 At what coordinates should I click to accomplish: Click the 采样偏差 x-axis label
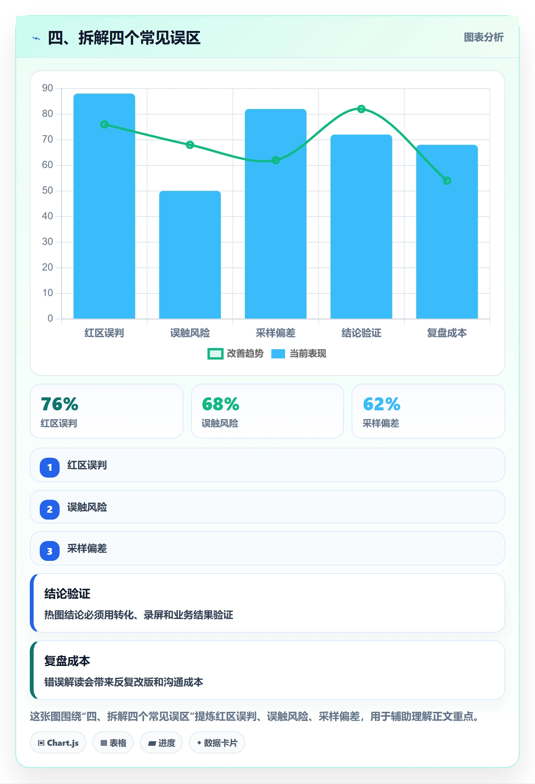(x=276, y=333)
